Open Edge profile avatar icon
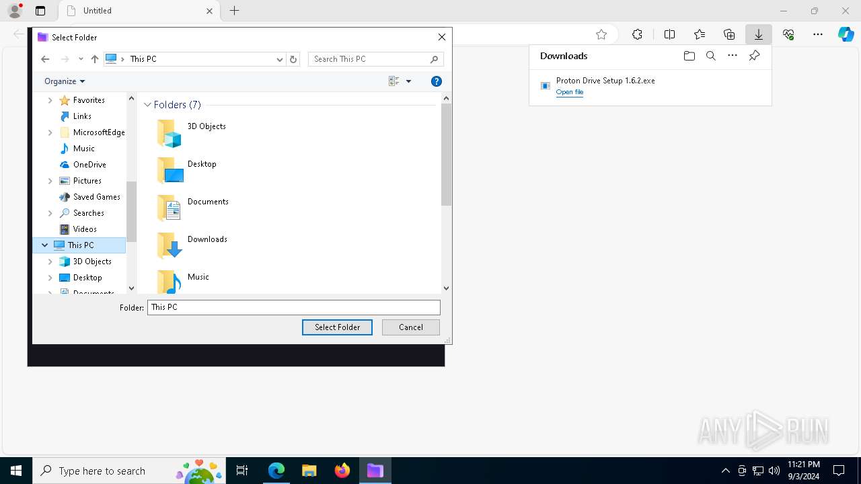Image resolution: width=861 pixels, height=484 pixels. (x=15, y=11)
